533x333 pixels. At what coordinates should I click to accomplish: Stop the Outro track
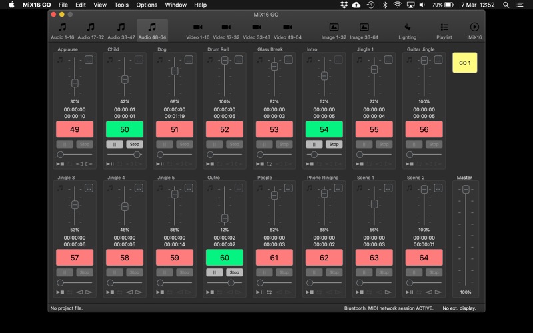click(x=235, y=272)
